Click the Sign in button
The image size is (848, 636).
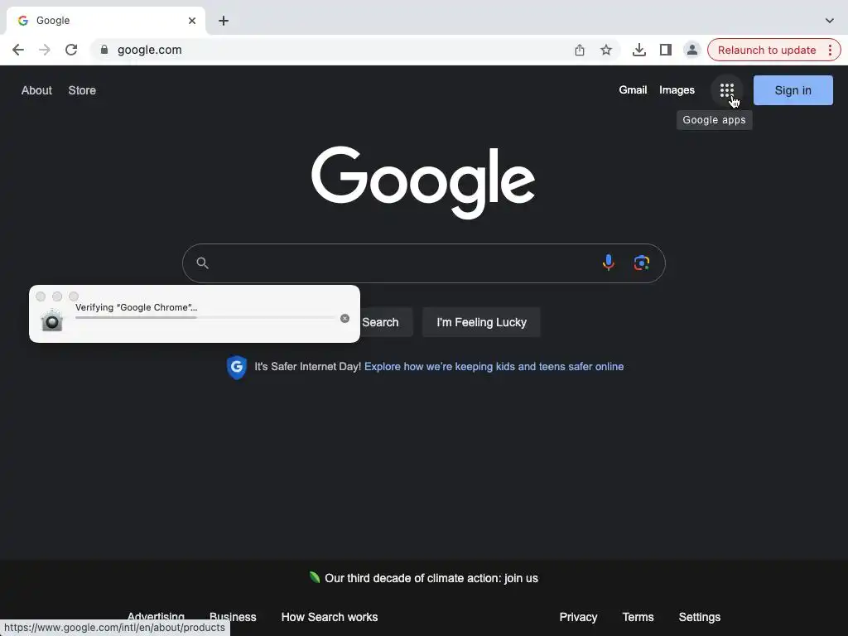(x=793, y=90)
